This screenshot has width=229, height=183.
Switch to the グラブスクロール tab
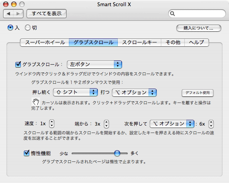pos(94,42)
